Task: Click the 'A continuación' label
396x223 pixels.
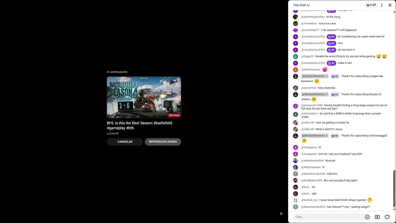Action: 117,72
